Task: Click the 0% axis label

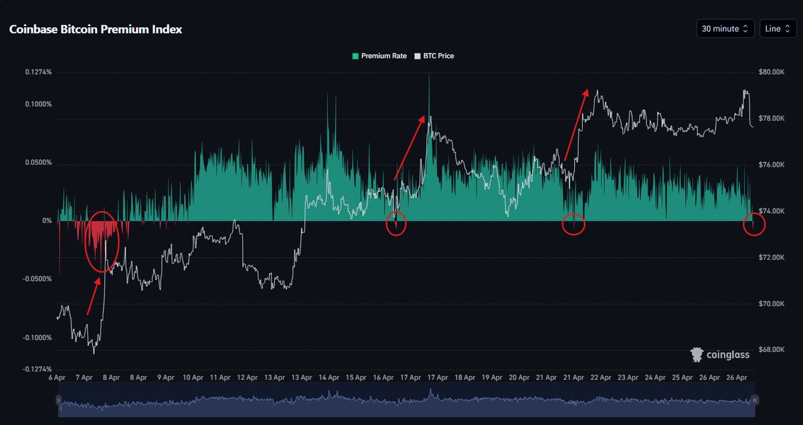Action: 47,221
